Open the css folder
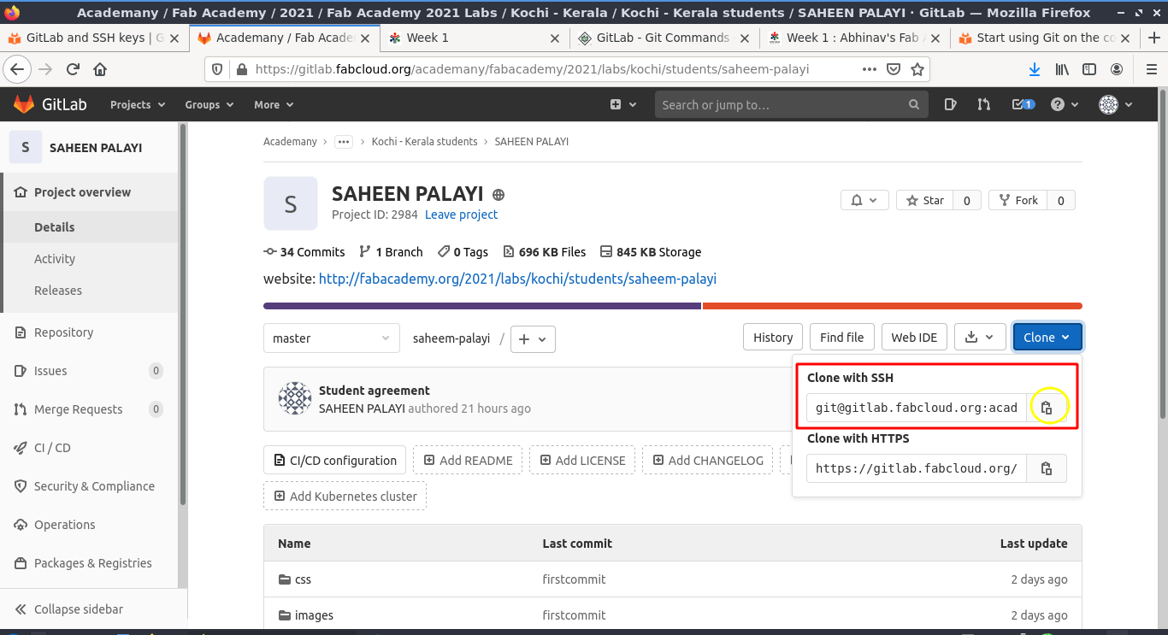This screenshot has width=1168, height=635. 303,579
